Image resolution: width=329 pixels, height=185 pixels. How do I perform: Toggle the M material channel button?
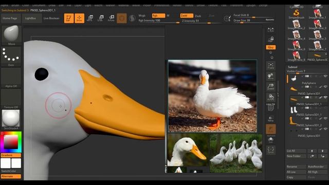pyautogui.click(x=168, y=15)
